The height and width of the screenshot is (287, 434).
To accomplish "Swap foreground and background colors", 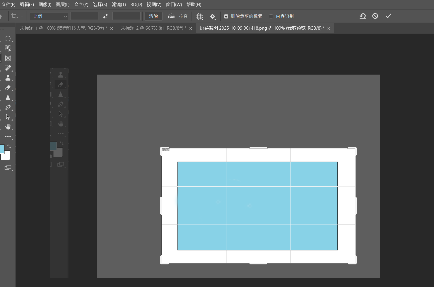I will click(x=9, y=146).
